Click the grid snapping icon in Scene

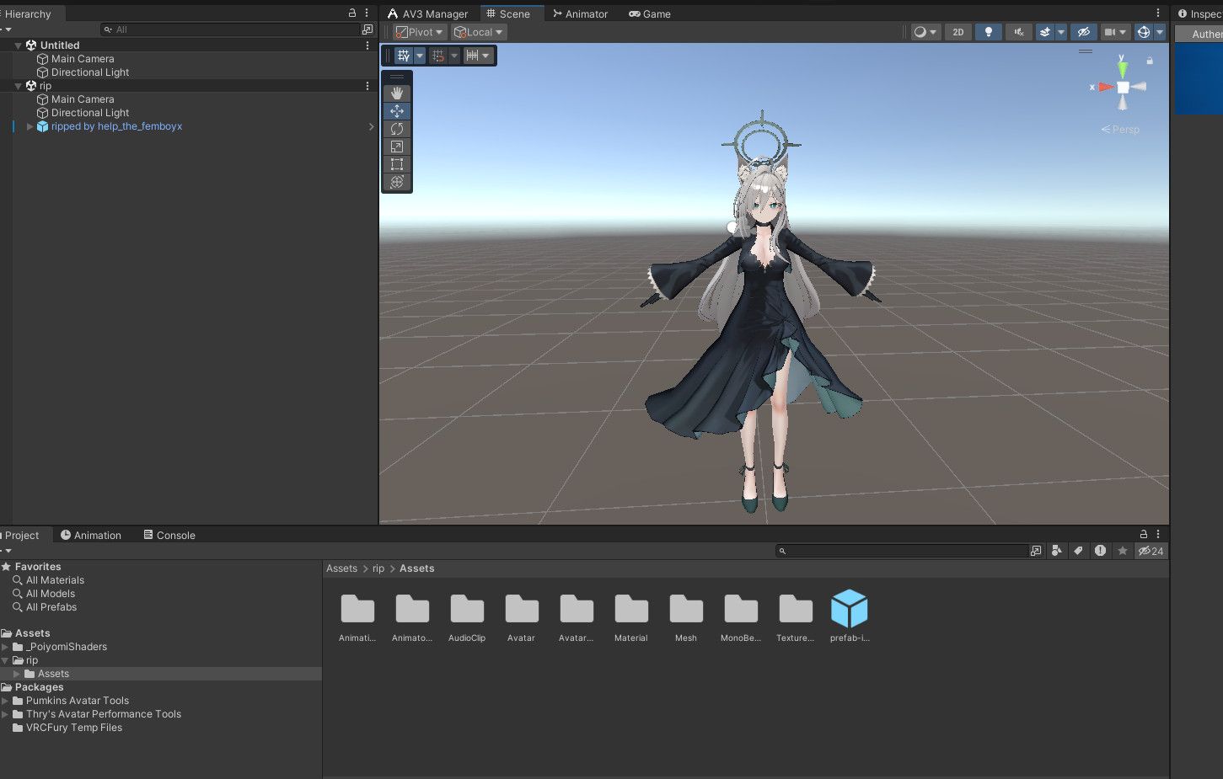(404, 56)
